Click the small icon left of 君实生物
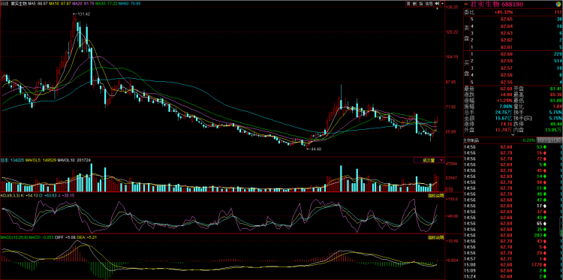 (466, 5)
